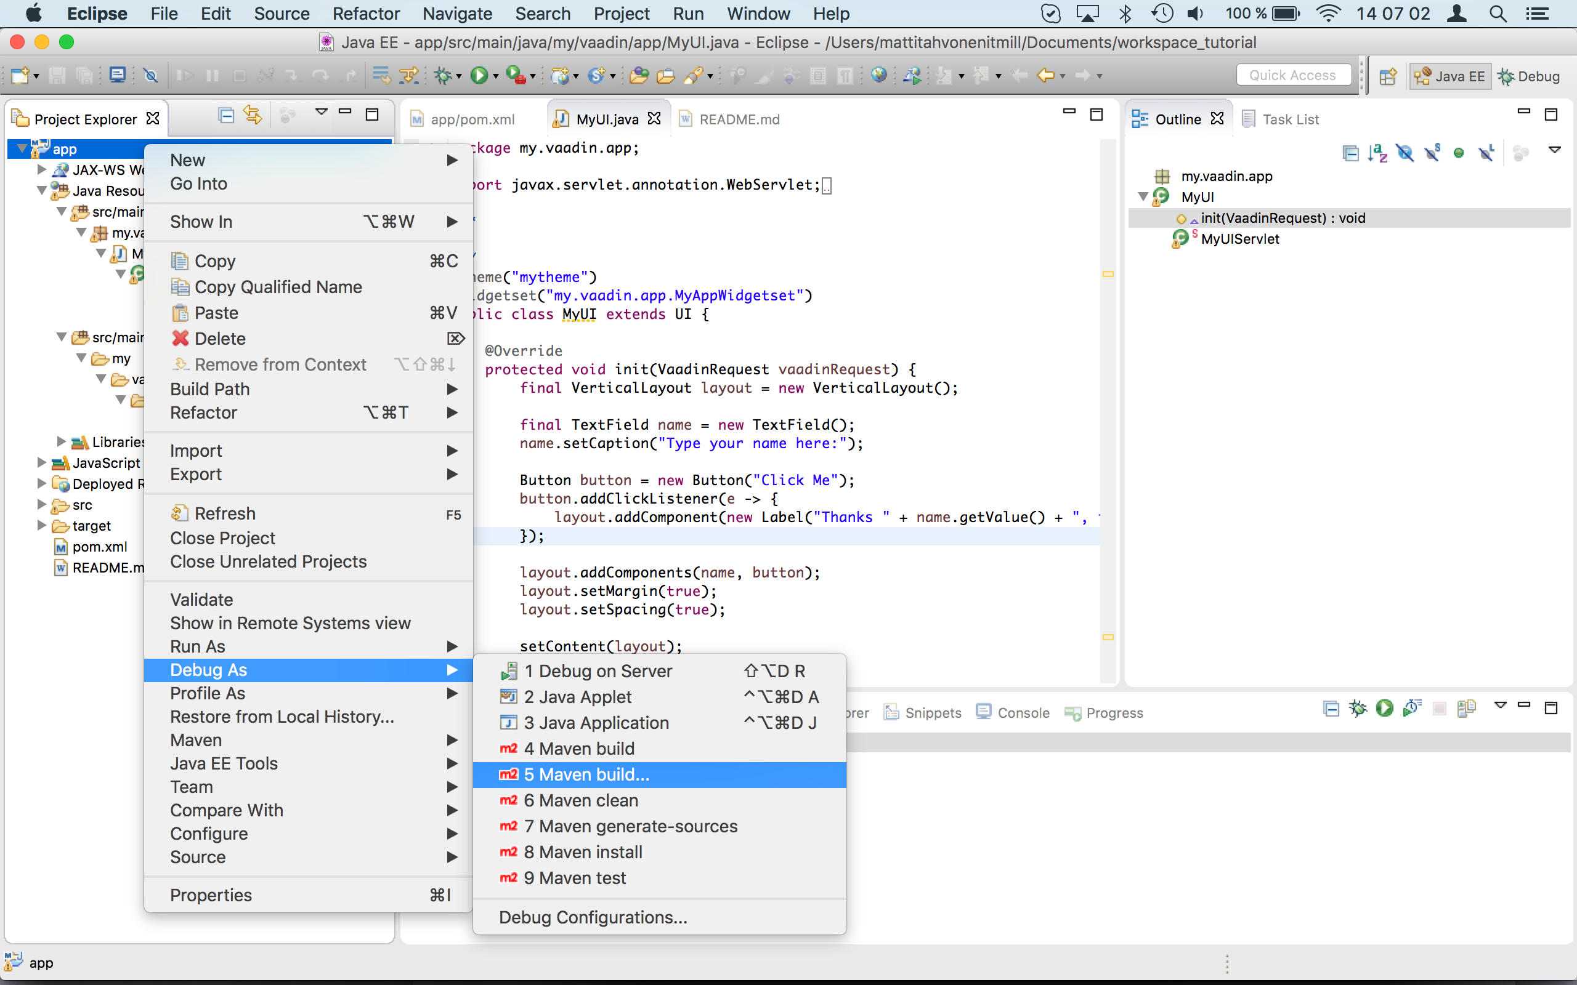This screenshot has width=1577, height=985.
Task: Select 'Run As' in context menu
Action: point(307,646)
